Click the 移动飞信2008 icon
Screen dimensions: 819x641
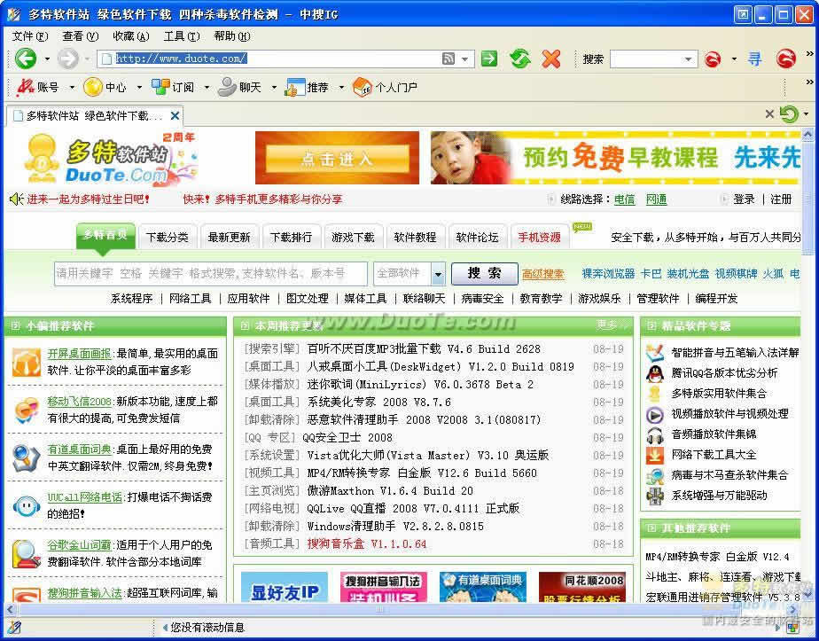click(x=27, y=410)
